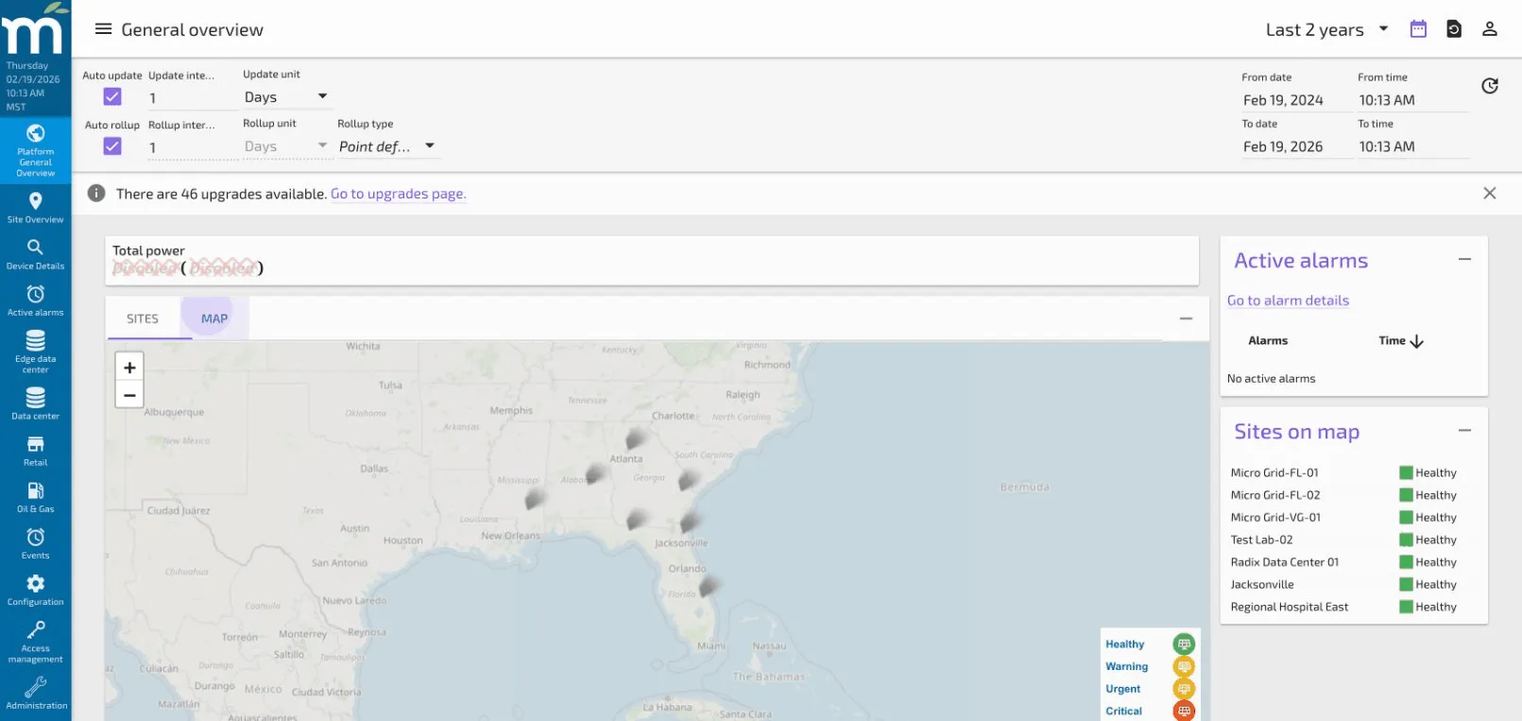1522x721 pixels.
Task: Open Configuration in sidebar
Action: 36,590
